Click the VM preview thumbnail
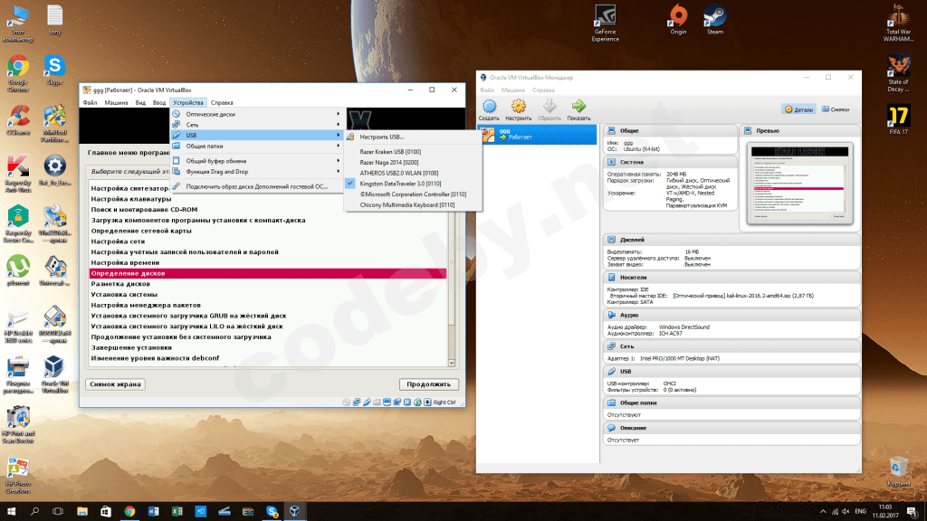The width and height of the screenshot is (927, 521). tap(799, 184)
